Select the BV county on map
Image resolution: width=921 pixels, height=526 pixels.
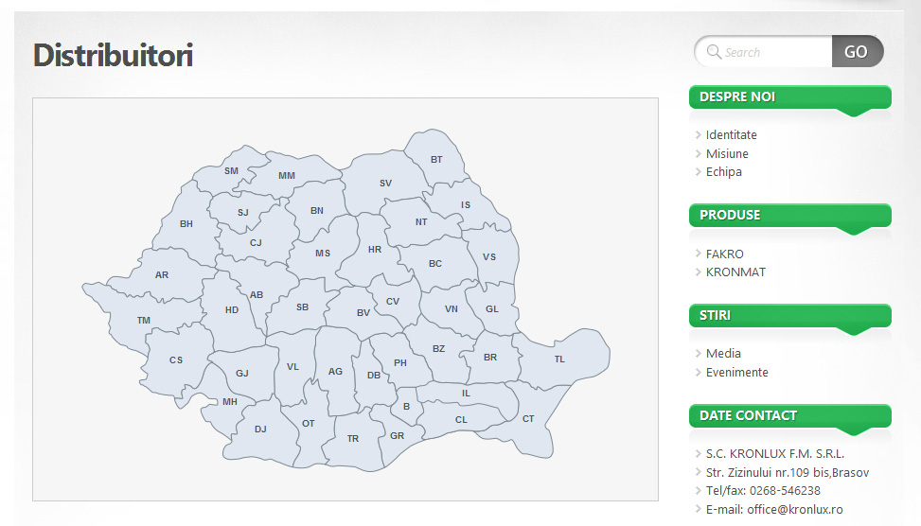363,313
